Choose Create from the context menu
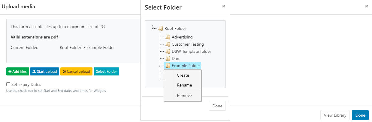 click(183, 75)
